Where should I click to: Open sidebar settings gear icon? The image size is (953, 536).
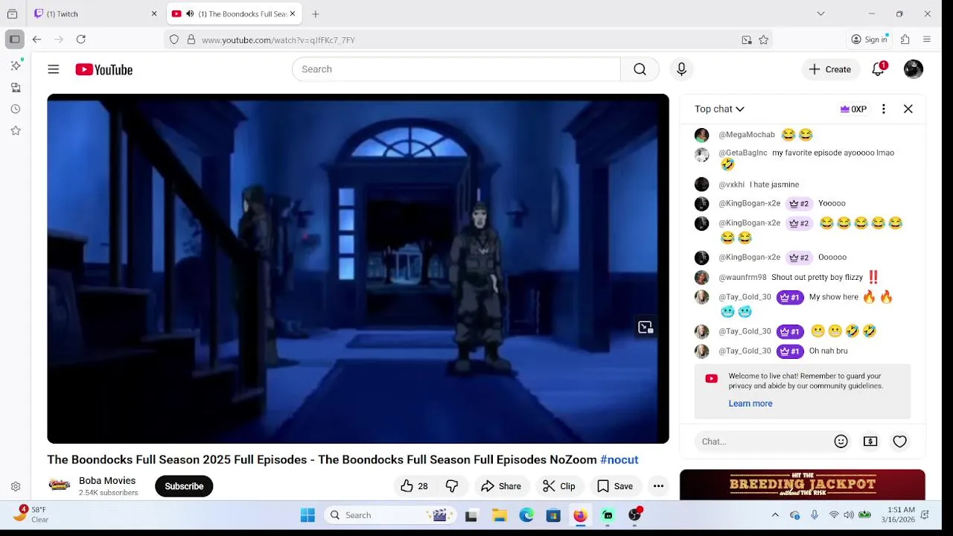pyautogui.click(x=16, y=487)
